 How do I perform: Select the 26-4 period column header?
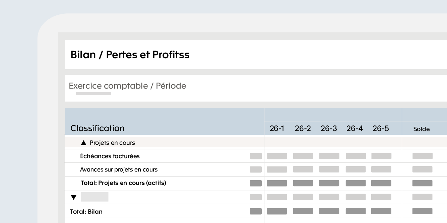355,128
